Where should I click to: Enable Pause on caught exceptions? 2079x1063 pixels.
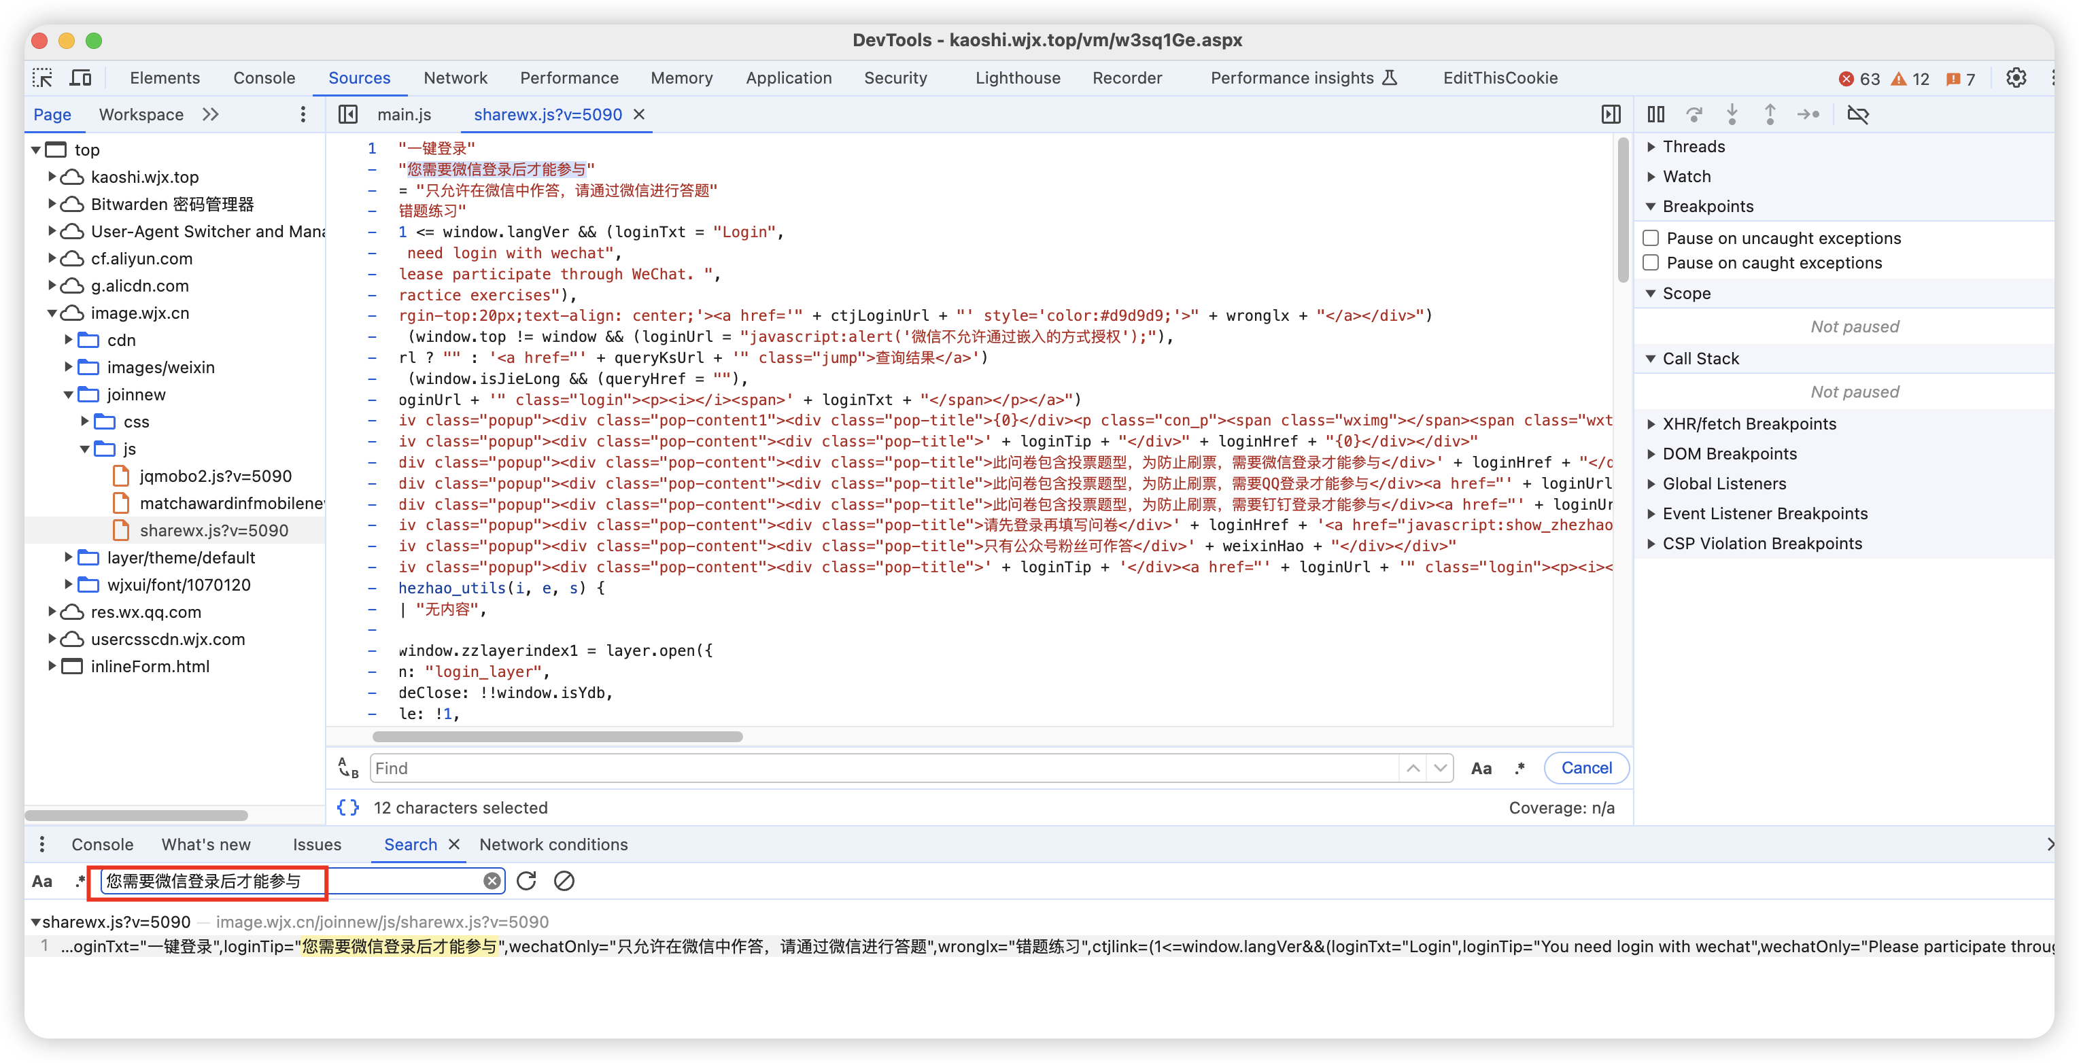point(1651,263)
